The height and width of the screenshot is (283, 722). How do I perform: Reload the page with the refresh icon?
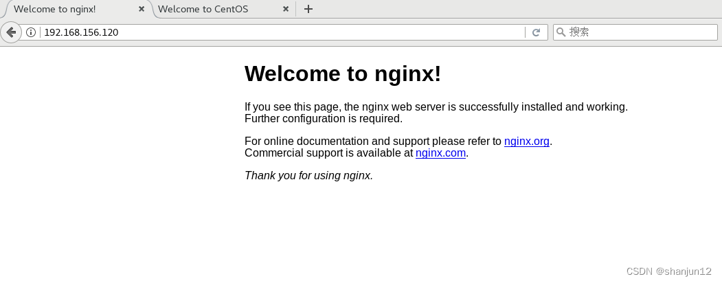536,32
